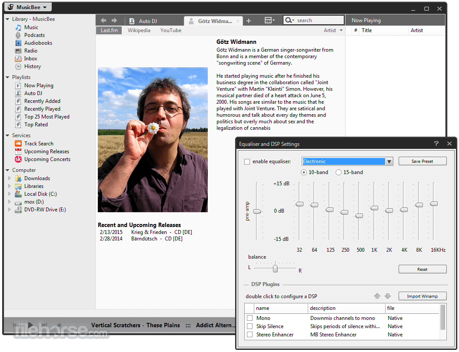Switch to the Auto DJ tab
Image resolution: width=459 pixels, height=352 pixels.
[x=154, y=21]
